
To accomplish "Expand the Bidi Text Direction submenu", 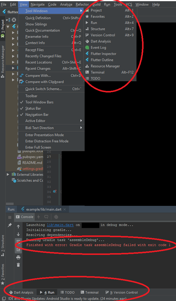I will coord(51,128).
